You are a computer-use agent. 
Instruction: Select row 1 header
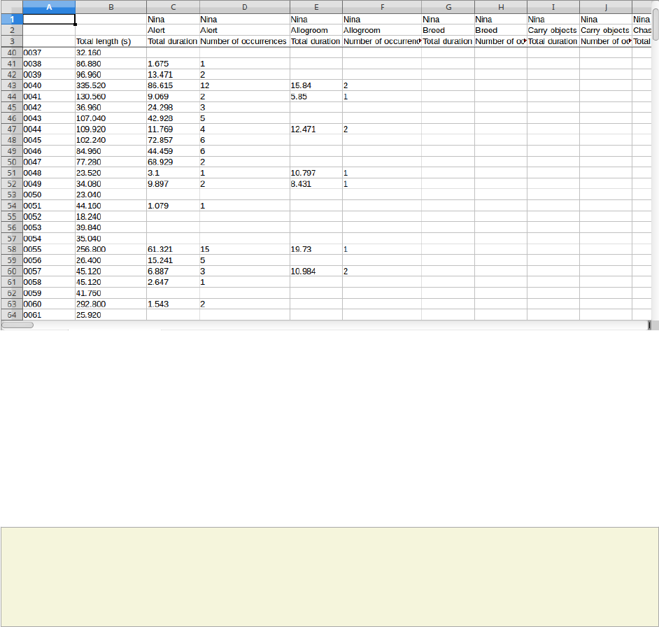click(12, 20)
